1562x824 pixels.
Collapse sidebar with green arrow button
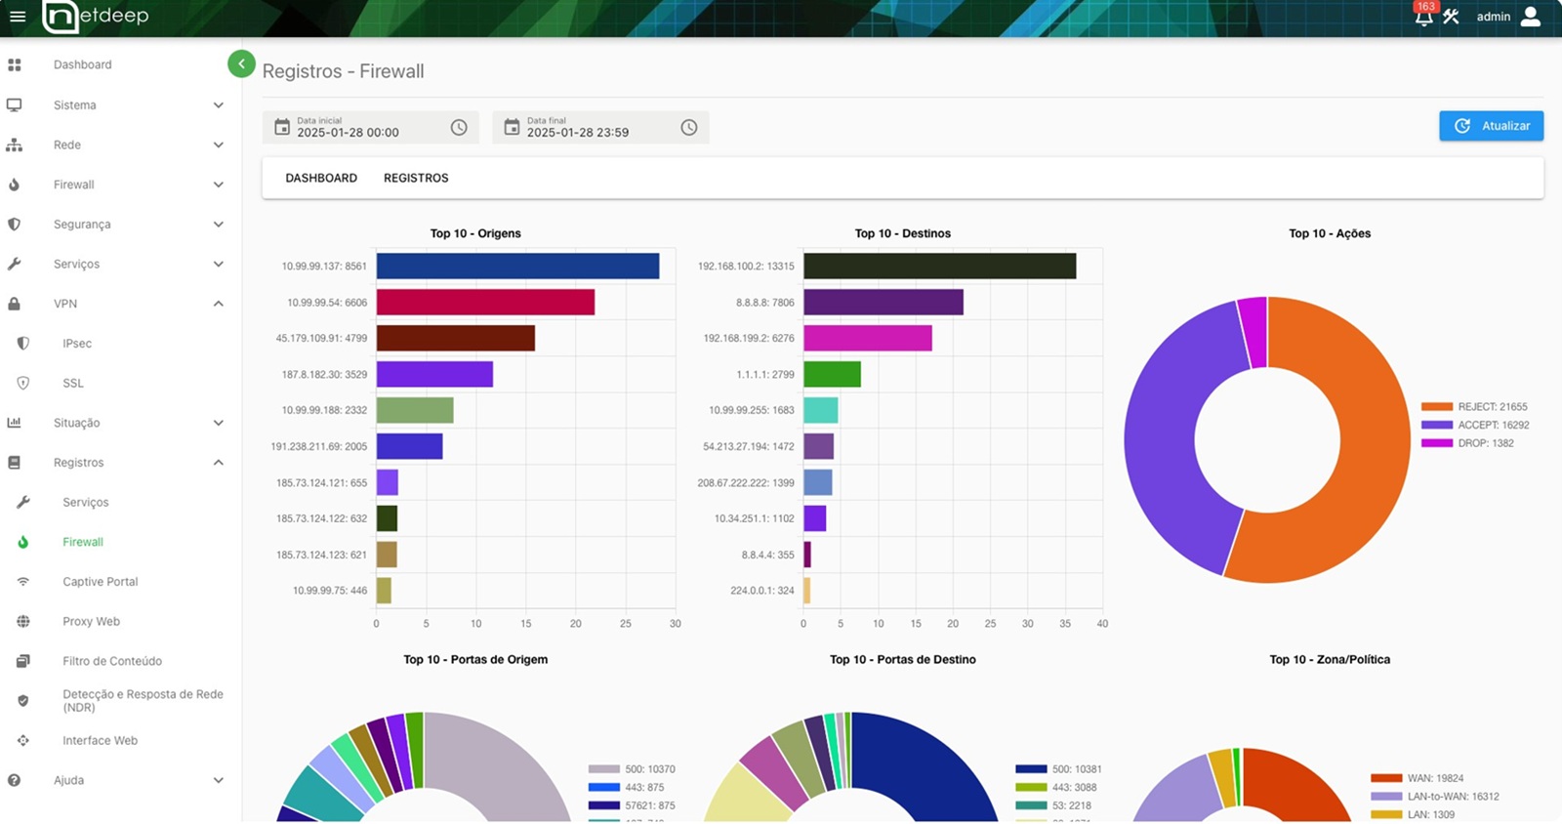click(x=241, y=63)
